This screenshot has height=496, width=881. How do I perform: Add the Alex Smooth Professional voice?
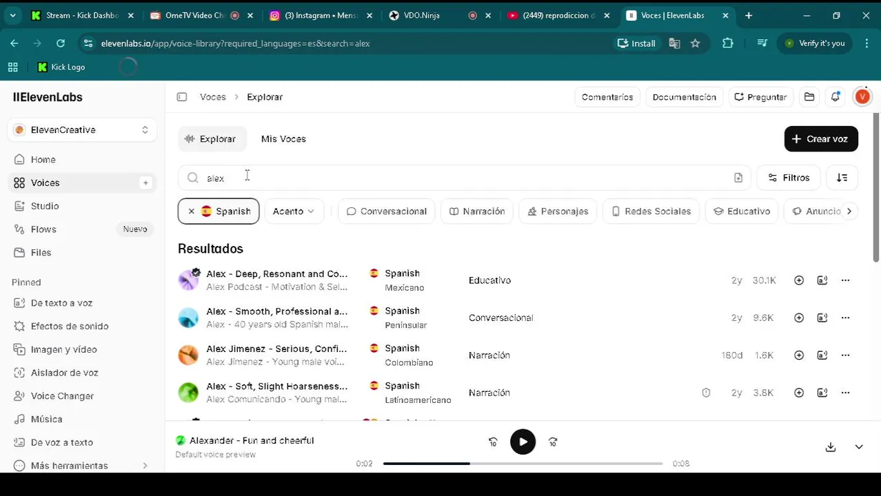(x=799, y=318)
